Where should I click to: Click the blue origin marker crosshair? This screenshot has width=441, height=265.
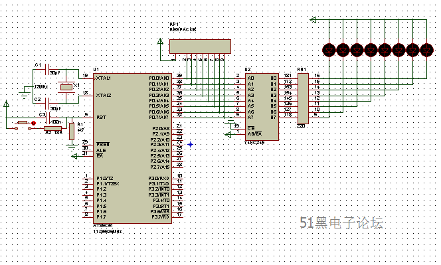[x=191, y=144]
